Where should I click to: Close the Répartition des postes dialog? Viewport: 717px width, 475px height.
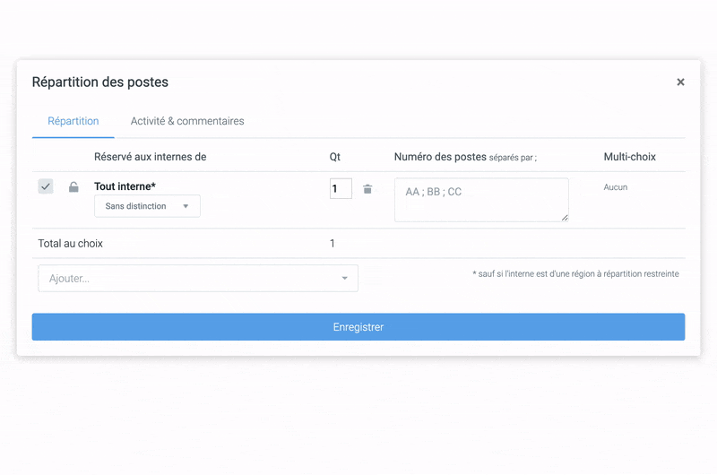tap(680, 82)
